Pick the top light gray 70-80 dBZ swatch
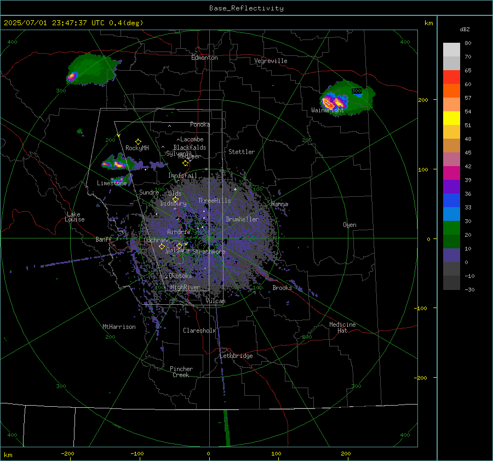Viewport: 493px width, 461px height. [x=451, y=50]
